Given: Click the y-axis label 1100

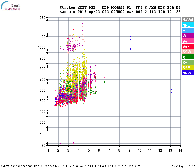Looking at the screenshot, I should pyautogui.click(x=42, y=37).
